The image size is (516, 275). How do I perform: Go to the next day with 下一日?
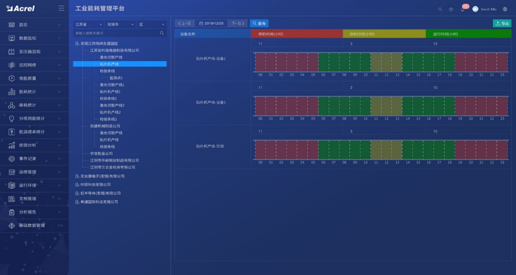[238, 23]
